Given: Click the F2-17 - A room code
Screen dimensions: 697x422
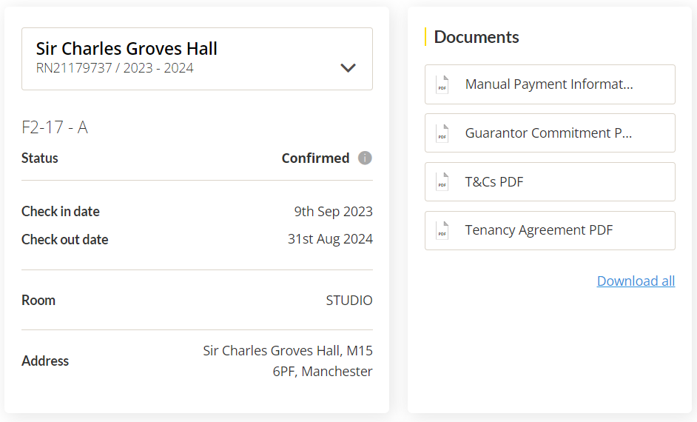Looking at the screenshot, I should tap(55, 127).
